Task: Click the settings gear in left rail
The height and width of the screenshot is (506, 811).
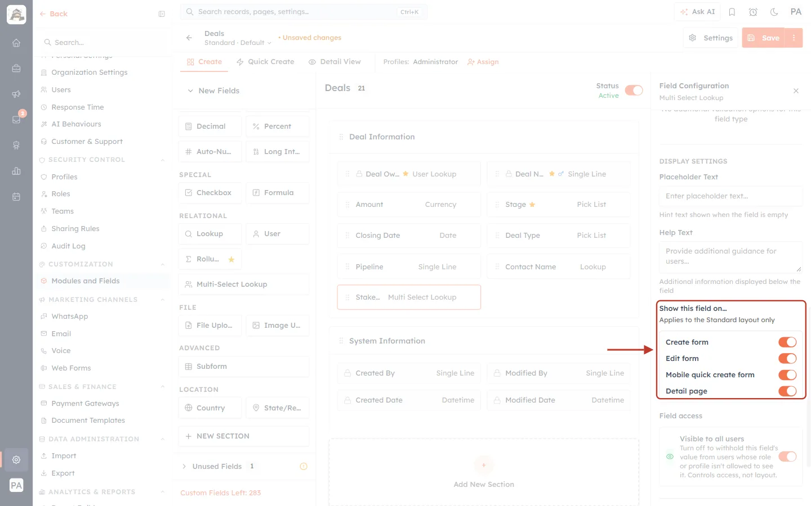Action: point(16,459)
